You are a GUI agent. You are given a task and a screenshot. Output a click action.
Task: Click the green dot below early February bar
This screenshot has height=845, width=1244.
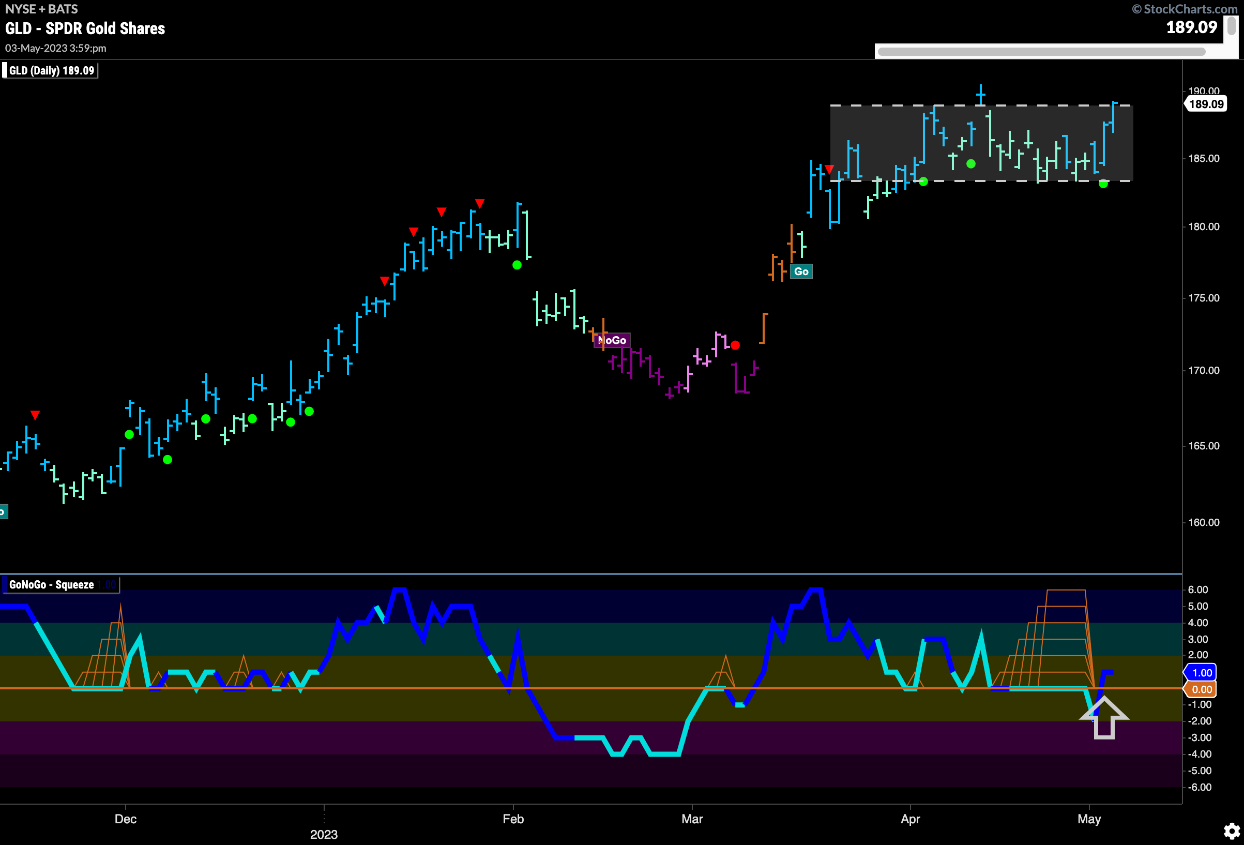click(517, 265)
